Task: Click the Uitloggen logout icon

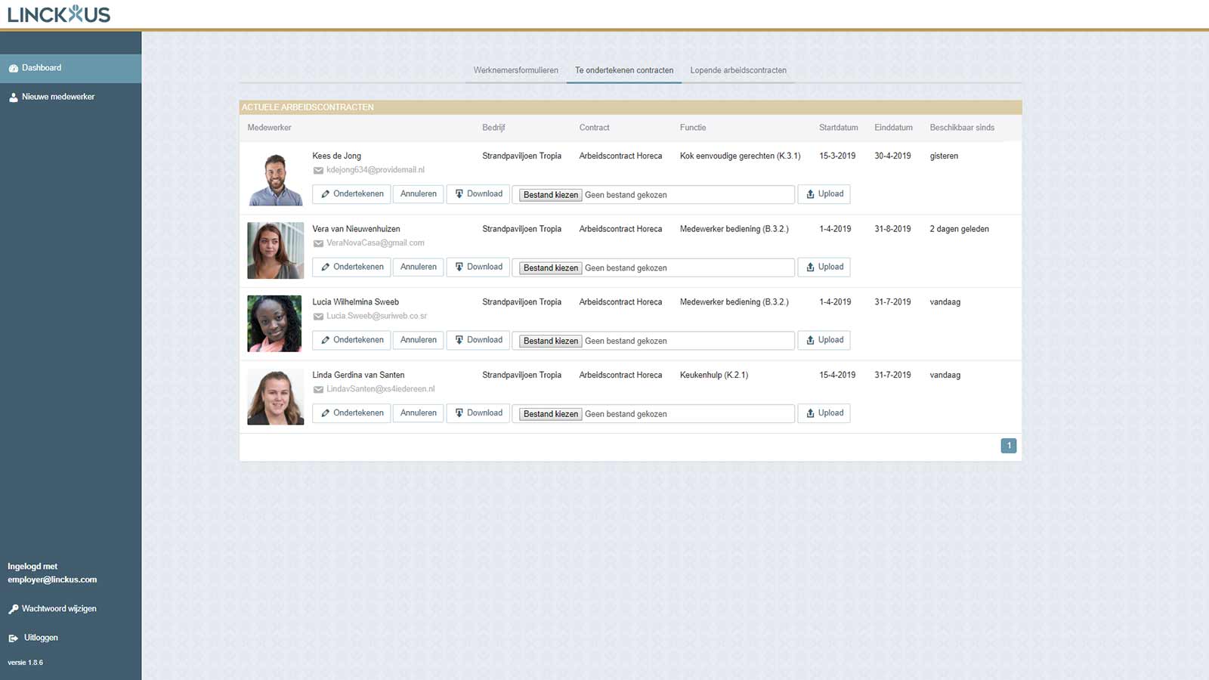Action: coord(13,638)
